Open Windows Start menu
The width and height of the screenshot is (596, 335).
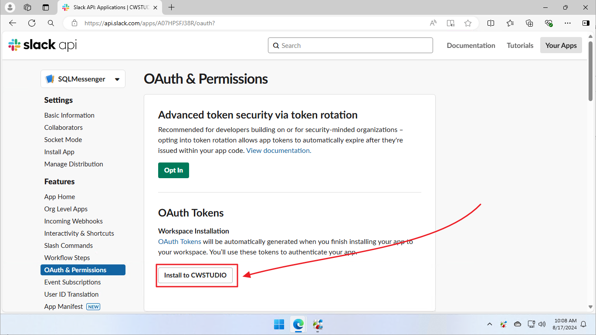[x=279, y=324]
